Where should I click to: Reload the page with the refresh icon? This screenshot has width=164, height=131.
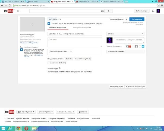(x=10, y=5)
